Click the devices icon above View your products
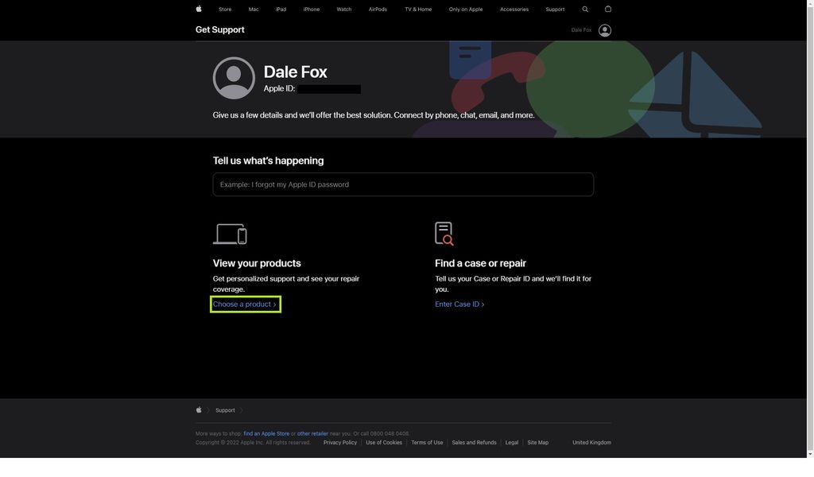The width and height of the screenshot is (814, 477). [231, 234]
